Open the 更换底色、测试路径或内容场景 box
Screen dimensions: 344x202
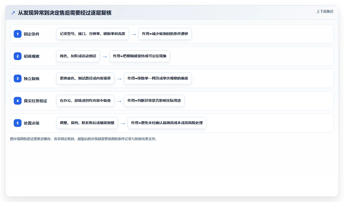(x=85, y=78)
